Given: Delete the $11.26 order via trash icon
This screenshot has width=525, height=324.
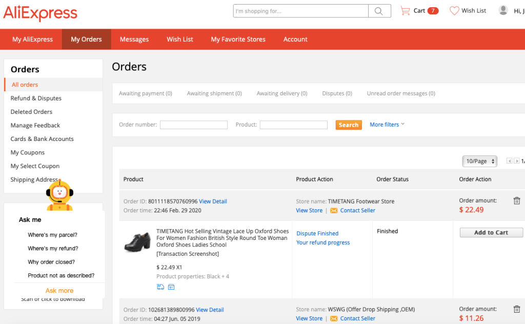Looking at the screenshot, I should click(517, 309).
